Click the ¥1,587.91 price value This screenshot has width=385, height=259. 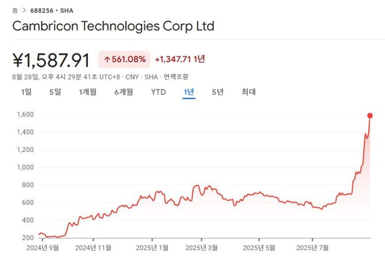coord(51,60)
